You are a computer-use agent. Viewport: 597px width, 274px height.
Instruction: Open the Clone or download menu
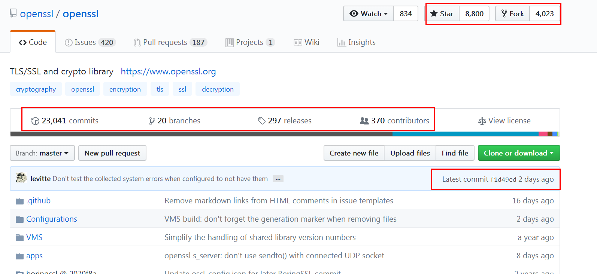(x=519, y=153)
